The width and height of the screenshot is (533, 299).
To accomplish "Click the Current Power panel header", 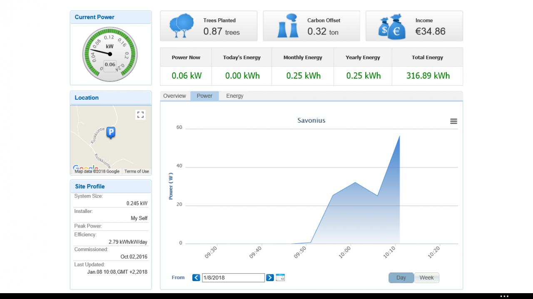I will point(111,17).
